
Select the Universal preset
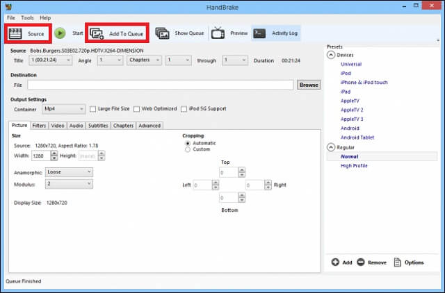(351, 64)
